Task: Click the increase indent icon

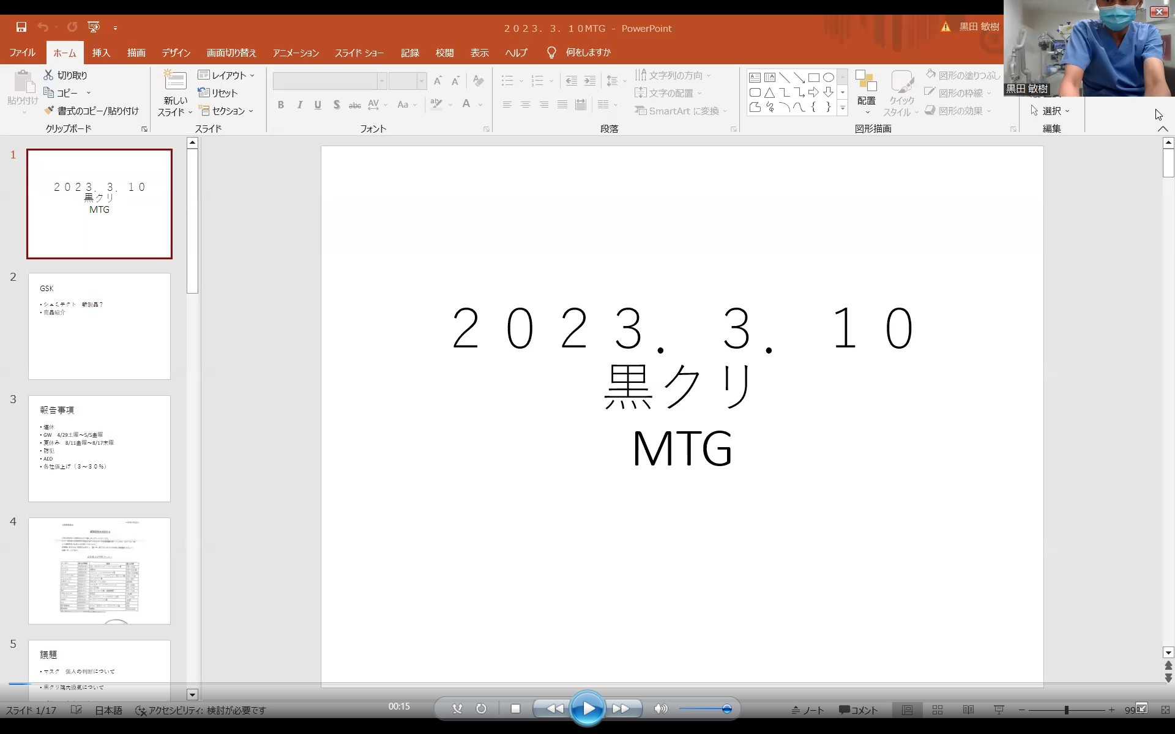Action: click(x=590, y=81)
